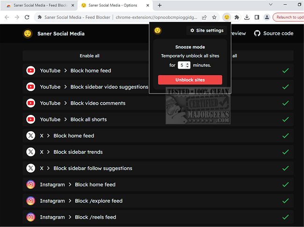304x227 pixels.
Task: Toggle checkmark for YouTube Block all shorts
Action: (285, 119)
